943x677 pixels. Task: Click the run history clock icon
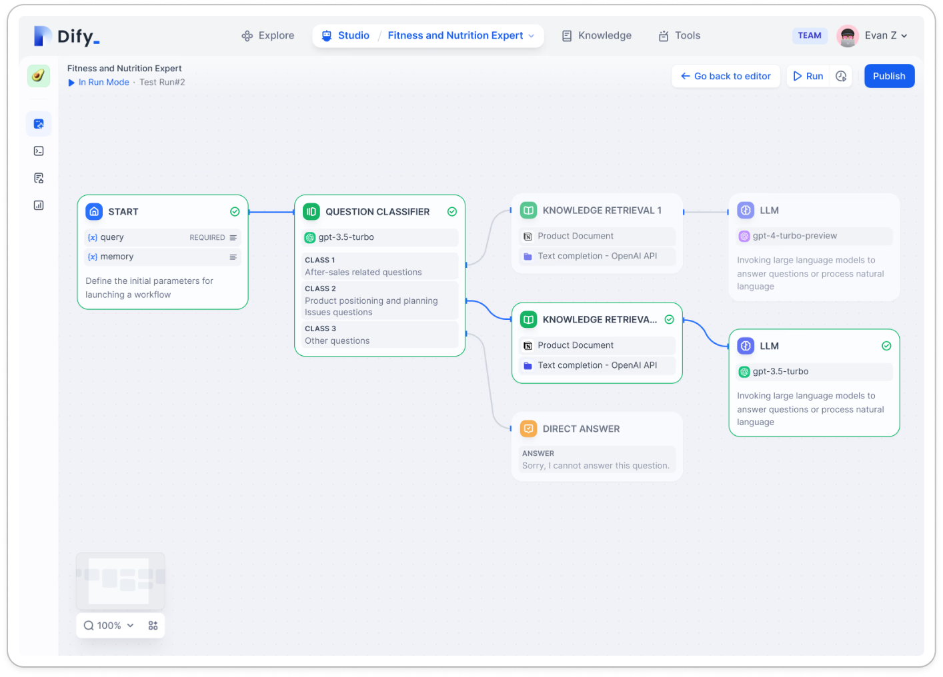pyautogui.click(x=841, y=76)
